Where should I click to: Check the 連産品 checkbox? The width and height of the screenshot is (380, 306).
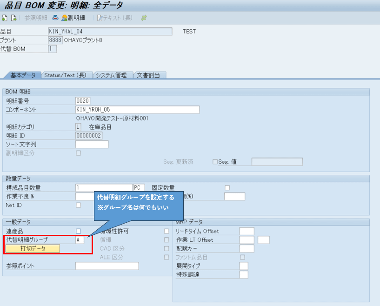(78, 231)
